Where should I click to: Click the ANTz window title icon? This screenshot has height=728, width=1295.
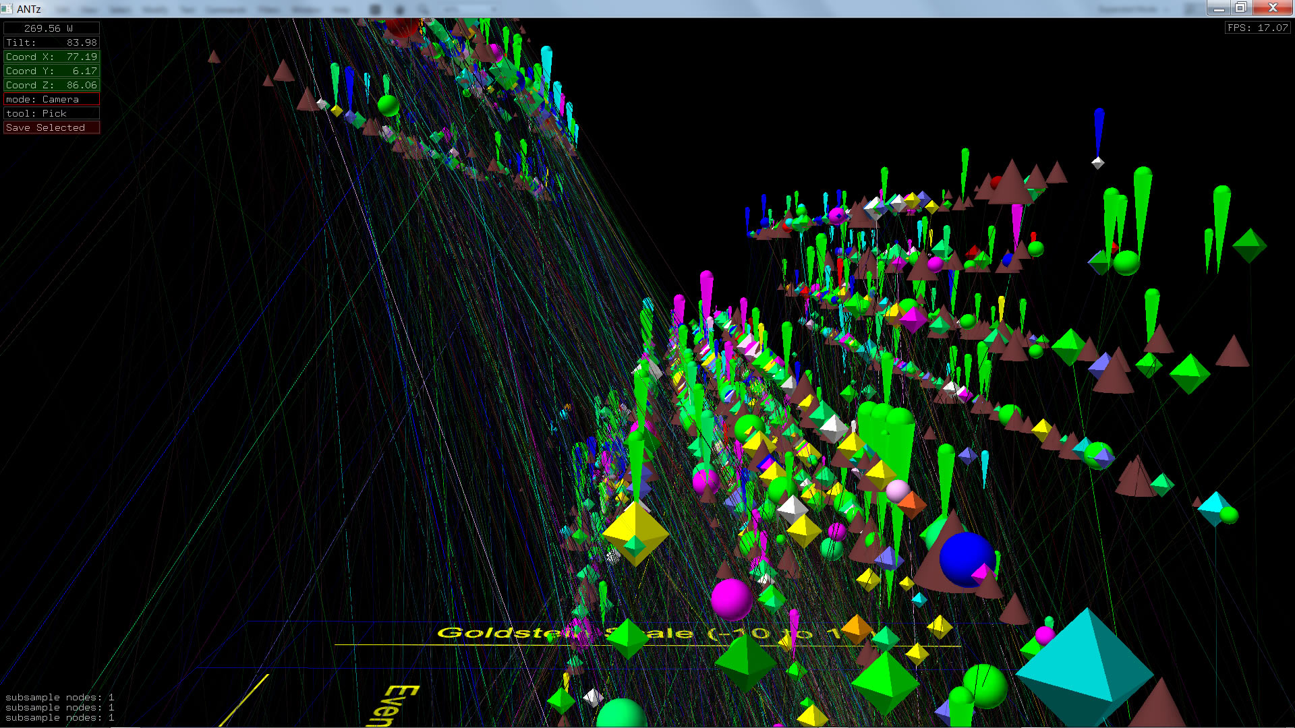click(x=7, y=9)
